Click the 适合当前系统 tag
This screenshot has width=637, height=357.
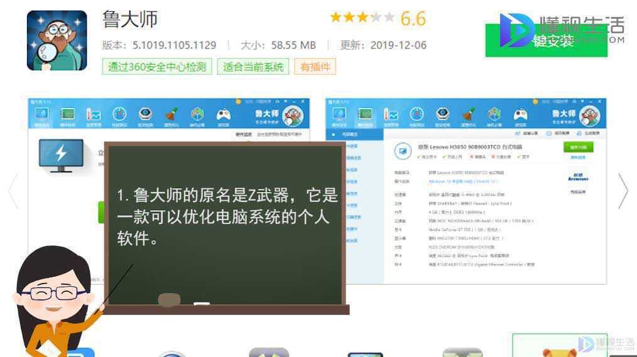[x=253, y=67]
